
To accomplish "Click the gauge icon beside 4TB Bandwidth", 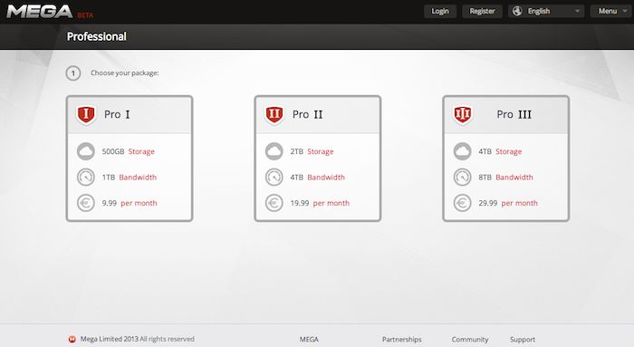I will coord(274,178).
